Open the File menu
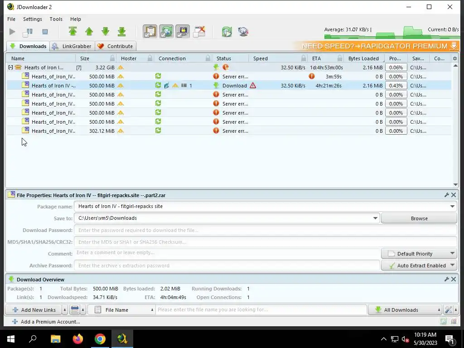 click(11, 19)
